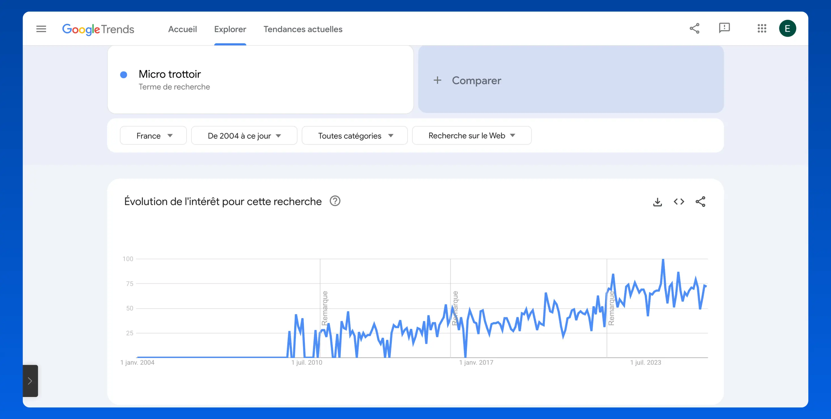Switch to the Tendances actuelles tab

(303, 29)
